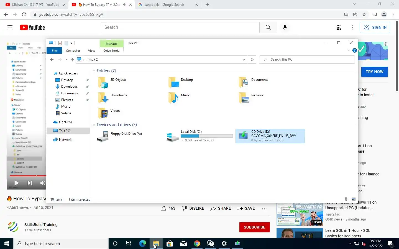Like the video with thumbs up
Viewport: 399px width, 249px height.
coord(163,208)
